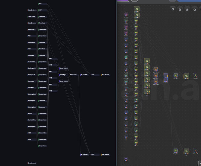The width and height of the screenshot is (201, 166).
Task: Click the blank page file icon
Action: [195, 9]
